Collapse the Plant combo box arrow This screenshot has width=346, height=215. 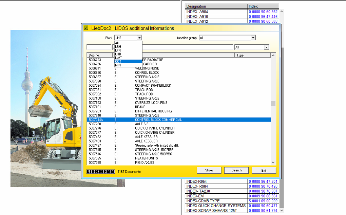[139, 38]
